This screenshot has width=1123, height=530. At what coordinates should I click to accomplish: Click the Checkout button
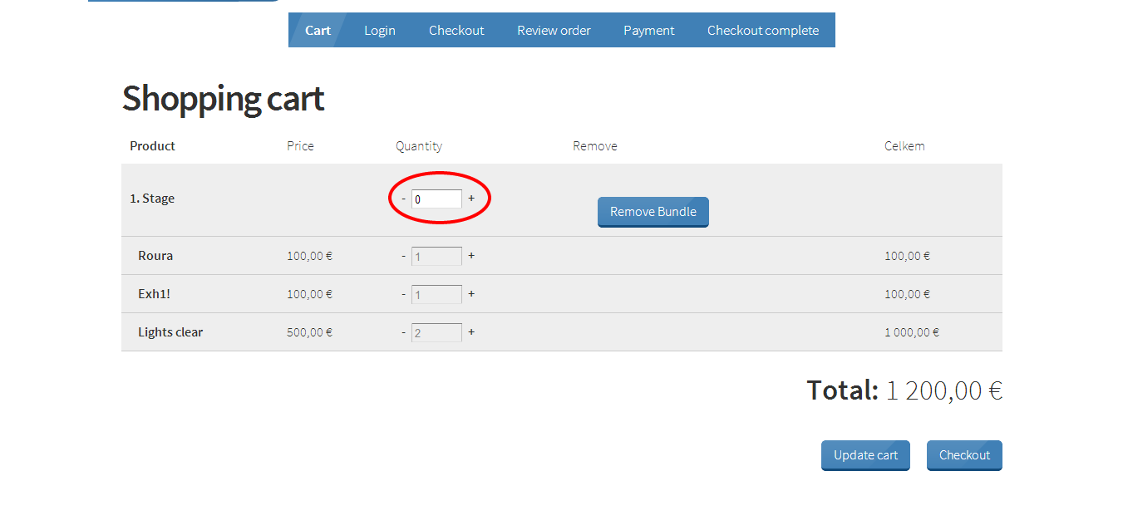click(x=963, y=455)
